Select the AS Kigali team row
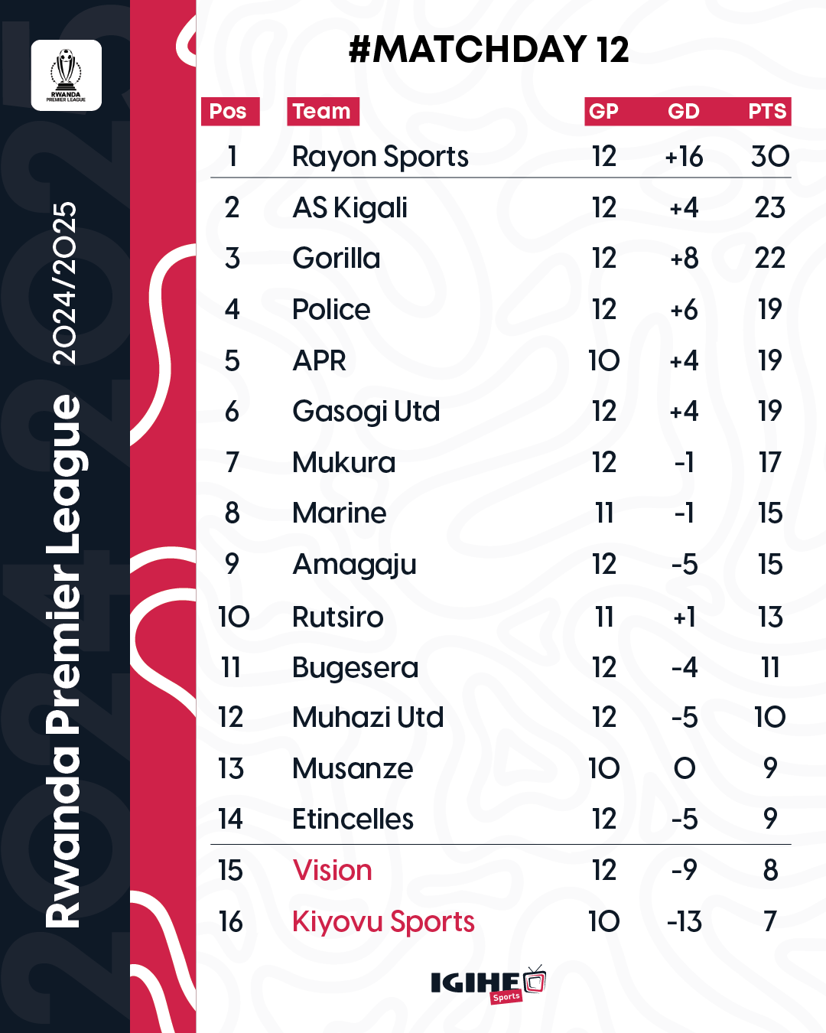 pyautogui.click(x=501, y=207)
